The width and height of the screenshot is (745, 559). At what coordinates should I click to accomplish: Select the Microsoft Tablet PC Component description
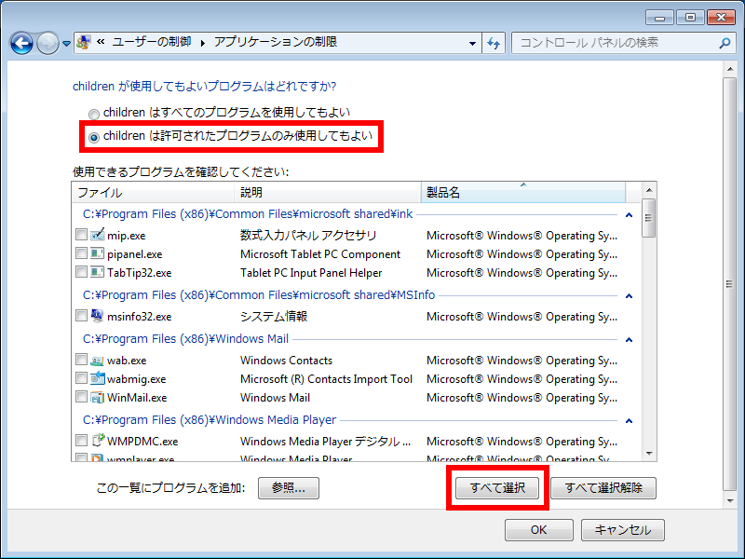(320, 254)
